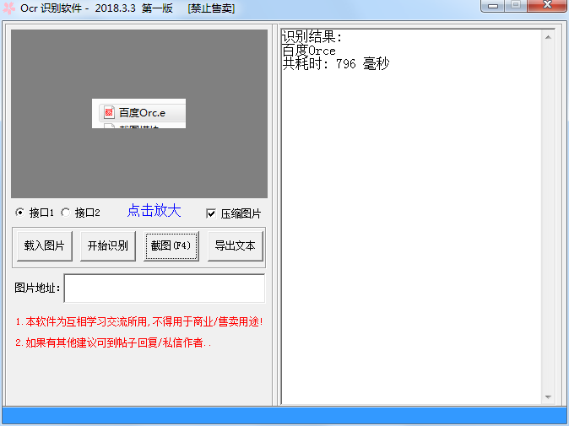This screenshot has height=426, width=569.
Task: Click the blue status bar at bottom
Action: point(284,416)
